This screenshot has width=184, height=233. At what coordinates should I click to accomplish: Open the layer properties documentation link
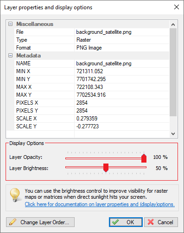100,204
